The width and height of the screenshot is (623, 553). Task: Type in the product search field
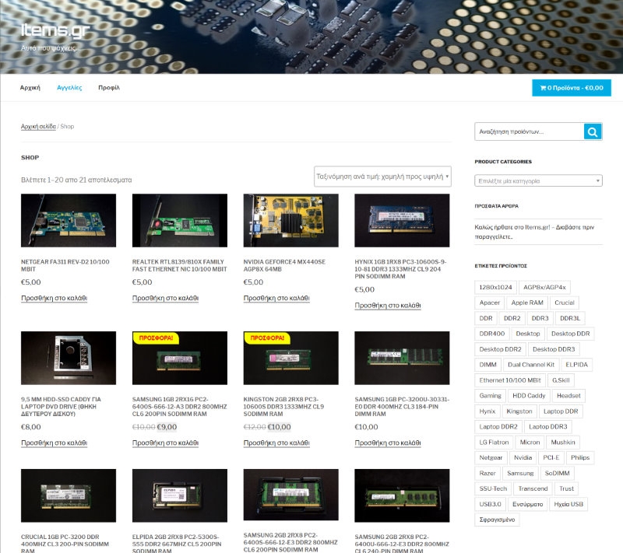pos(529,131)
